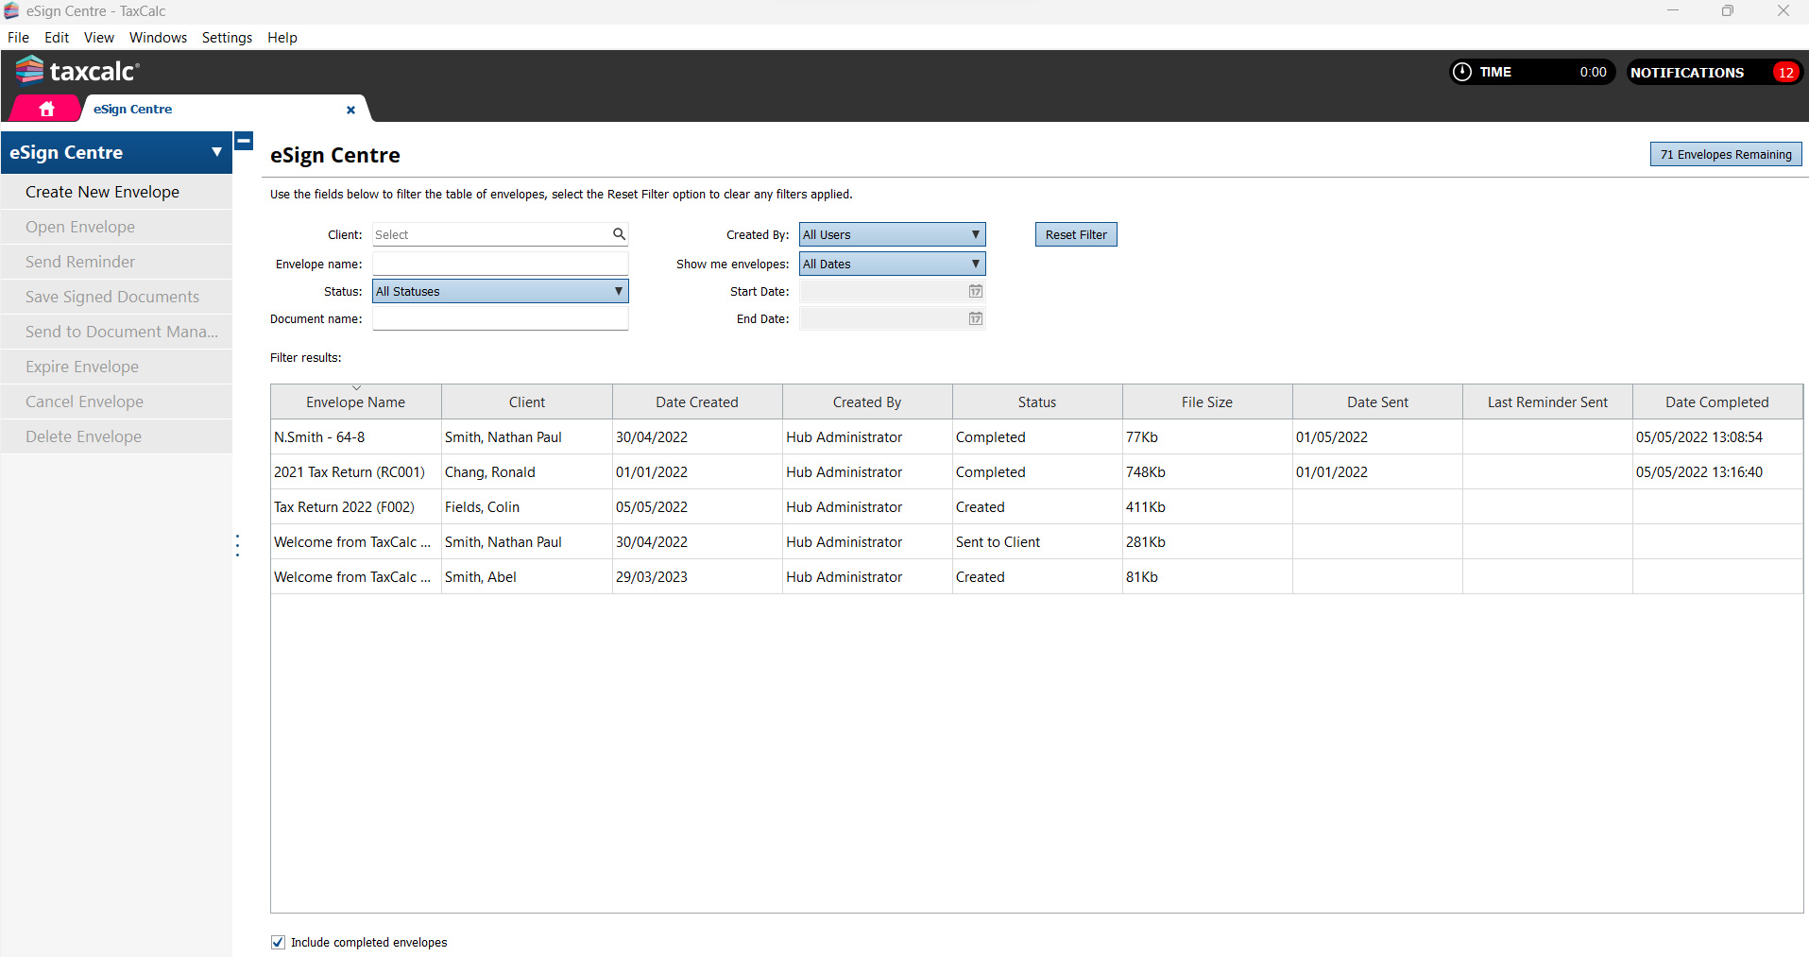Image resolution: width=1809 pixels, height=957 pixels.
Task: Click the Envelope name input field
Action: coord(501,264)
